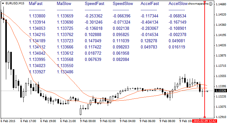Select MaFast value 1.133927

click(37, 72)
